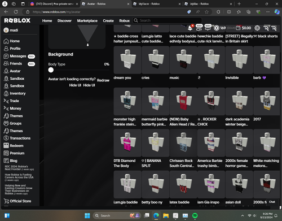Click the Windows taskbar search box
This screenshot has width=282, height=221.
point(117,215)
